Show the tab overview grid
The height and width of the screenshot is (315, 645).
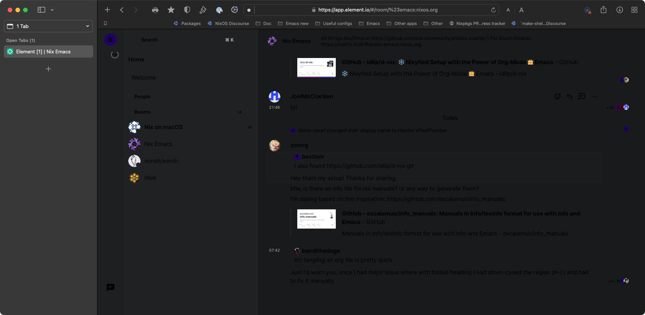634,10
